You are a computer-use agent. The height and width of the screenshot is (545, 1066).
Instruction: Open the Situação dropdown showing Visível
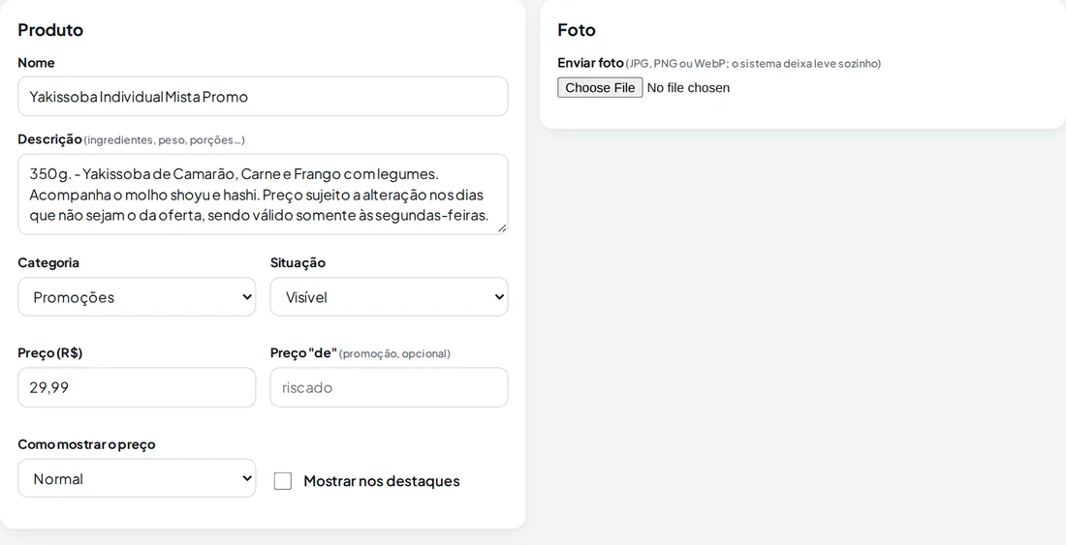point(389,296)
